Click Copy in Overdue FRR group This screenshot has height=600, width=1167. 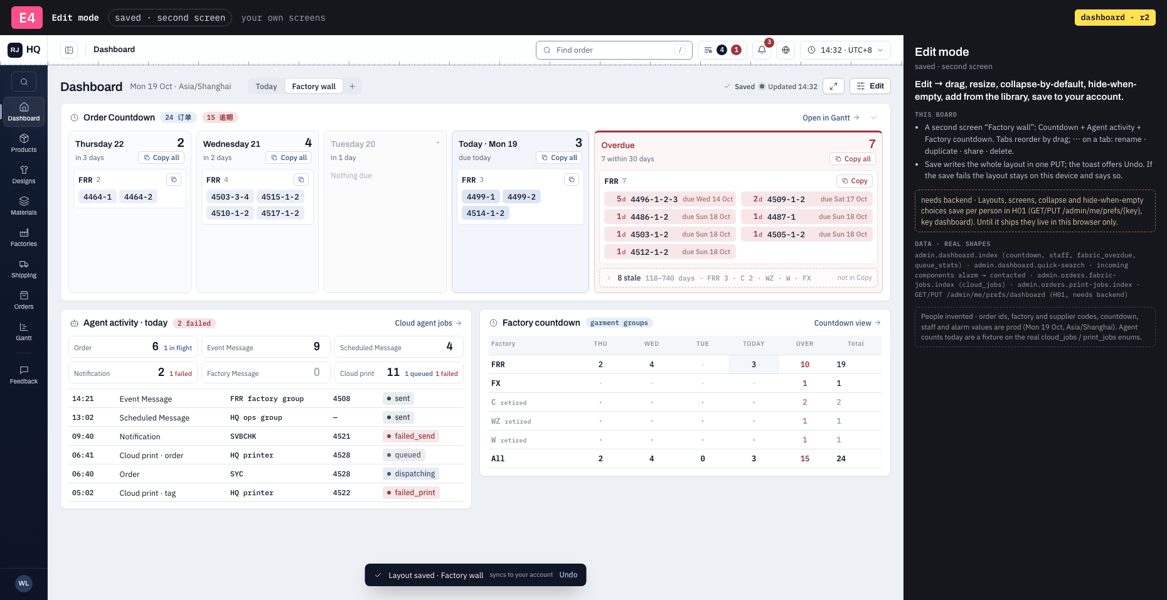(855, 181)
